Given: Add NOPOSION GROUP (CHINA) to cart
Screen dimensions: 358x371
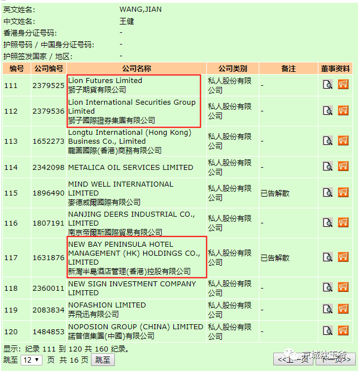Looking at the screenshot, I should point(343,331).
